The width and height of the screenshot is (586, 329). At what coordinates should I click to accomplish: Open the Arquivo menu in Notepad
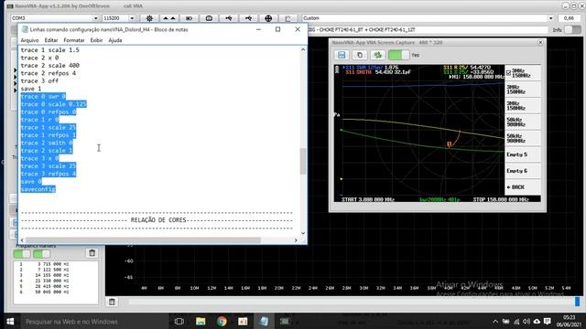29,40
